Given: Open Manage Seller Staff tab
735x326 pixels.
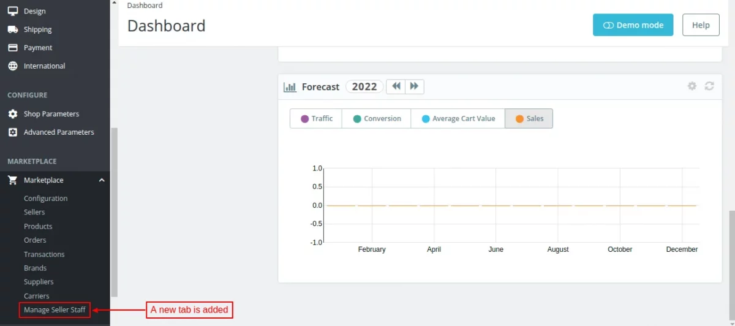Looking at the screenshot, I should point(55,310).
